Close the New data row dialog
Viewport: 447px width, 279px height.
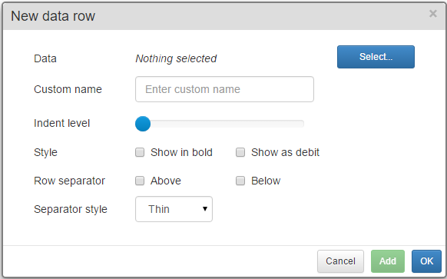pyautogui.click(x=432, y=13)
